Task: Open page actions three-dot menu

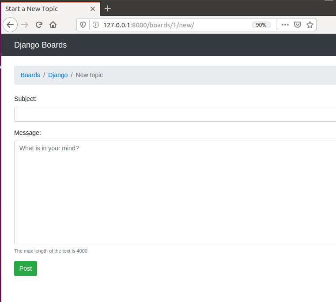Action: point(285,25)
